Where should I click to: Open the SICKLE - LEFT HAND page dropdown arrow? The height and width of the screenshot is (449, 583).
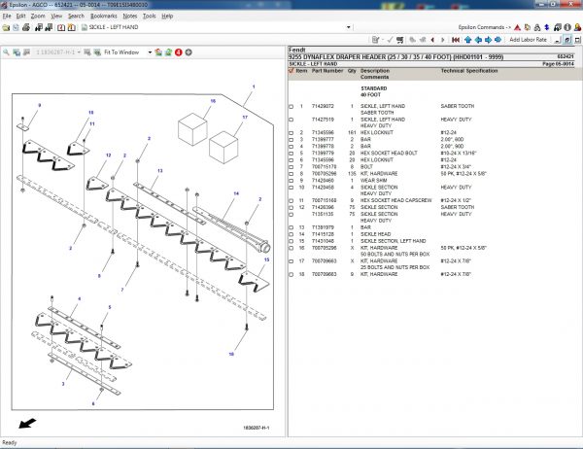[349, 27]
